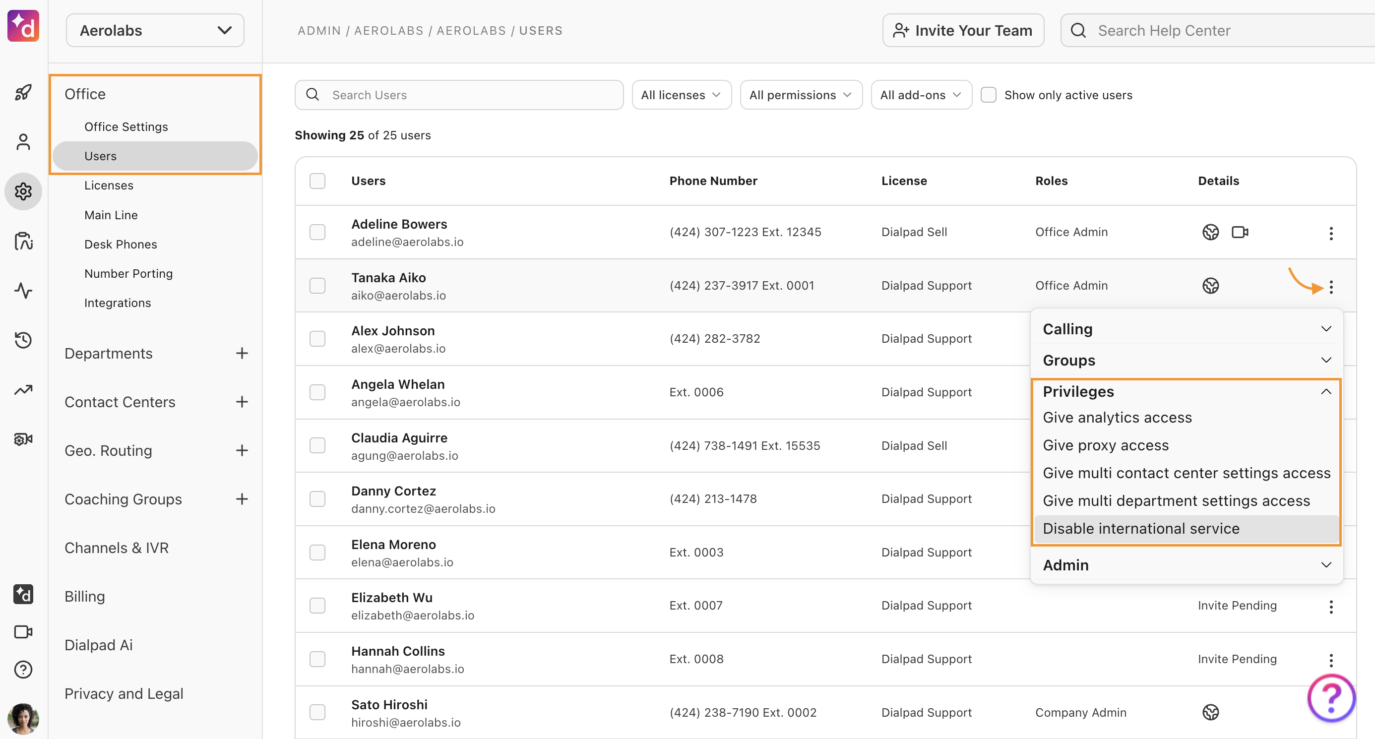This screenshot has height=739, width=1375.
Task: Navigate to Number Porting
Action: click(x=128, y=273)
